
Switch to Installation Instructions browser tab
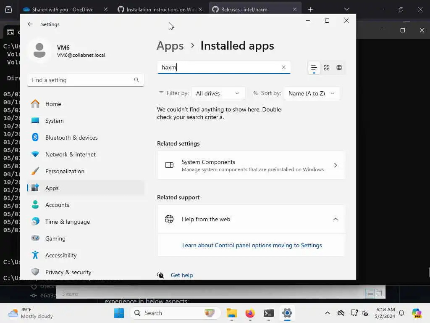pos(160,9)
